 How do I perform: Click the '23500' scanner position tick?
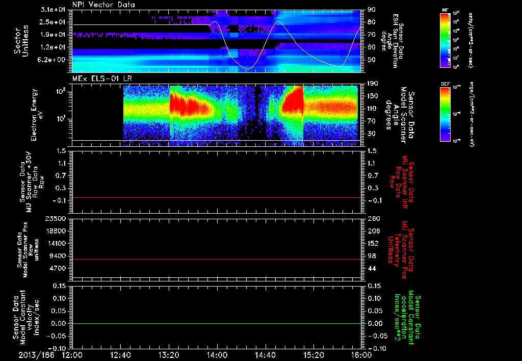pos(56,219)
